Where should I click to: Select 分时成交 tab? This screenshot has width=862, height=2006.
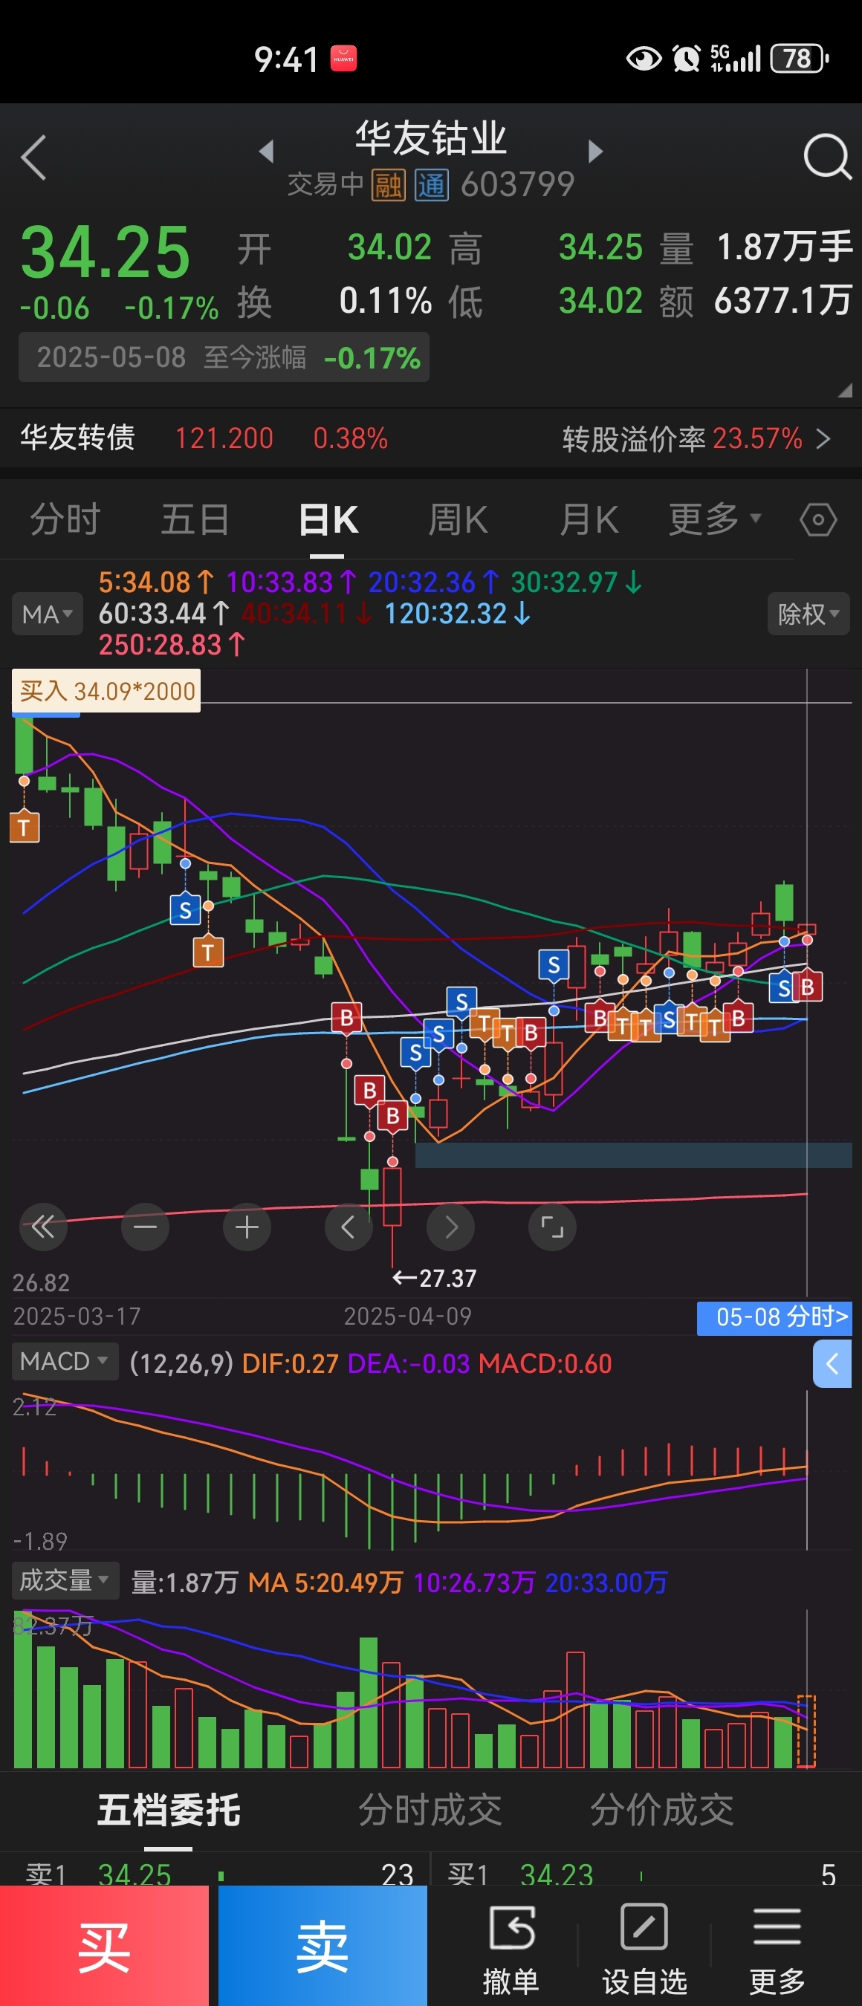(x=430, y=1810)
